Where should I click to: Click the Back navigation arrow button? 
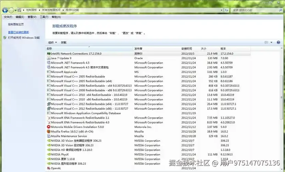point(5,10)
